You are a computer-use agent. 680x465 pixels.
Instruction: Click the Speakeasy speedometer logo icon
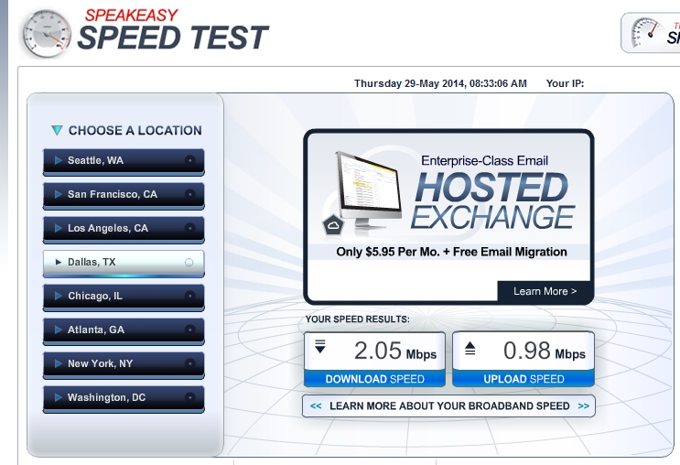coord(46,34)
